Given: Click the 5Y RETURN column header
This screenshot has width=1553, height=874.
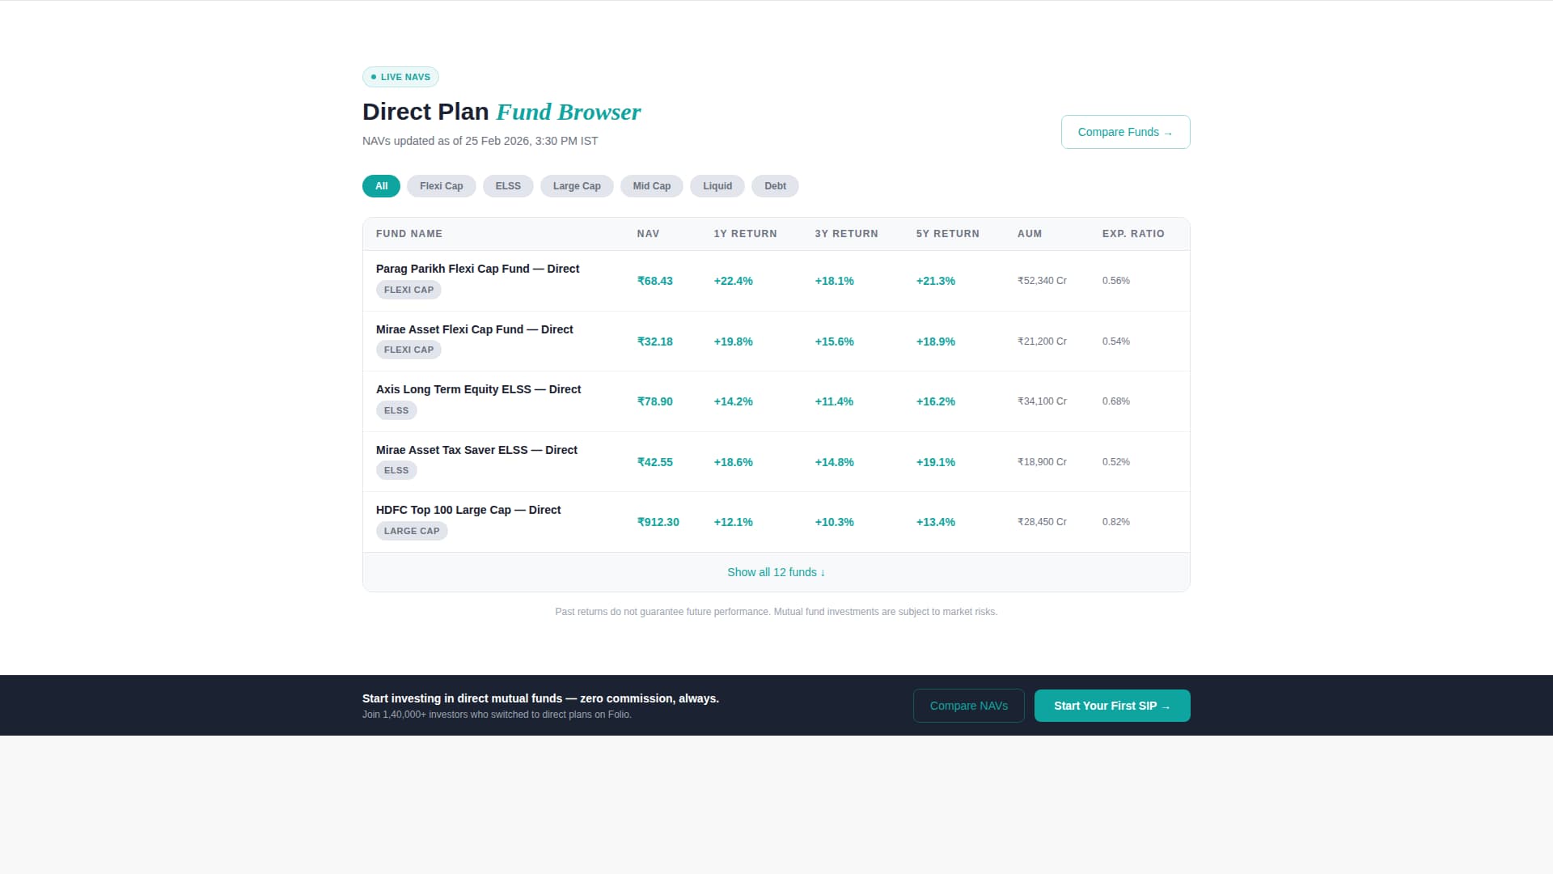Looking at the screenshot, I should pos(947,234).
